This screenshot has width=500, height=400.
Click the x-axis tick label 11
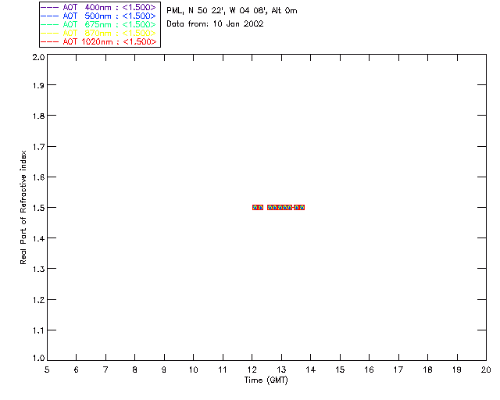click(223, 370)
